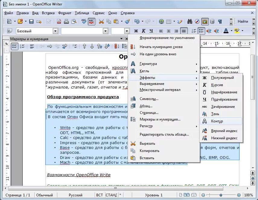The height and width of the screenshot is (200, 258).
Task: Toggle Bold (Ж) formatting button
Action: (136, 31)
